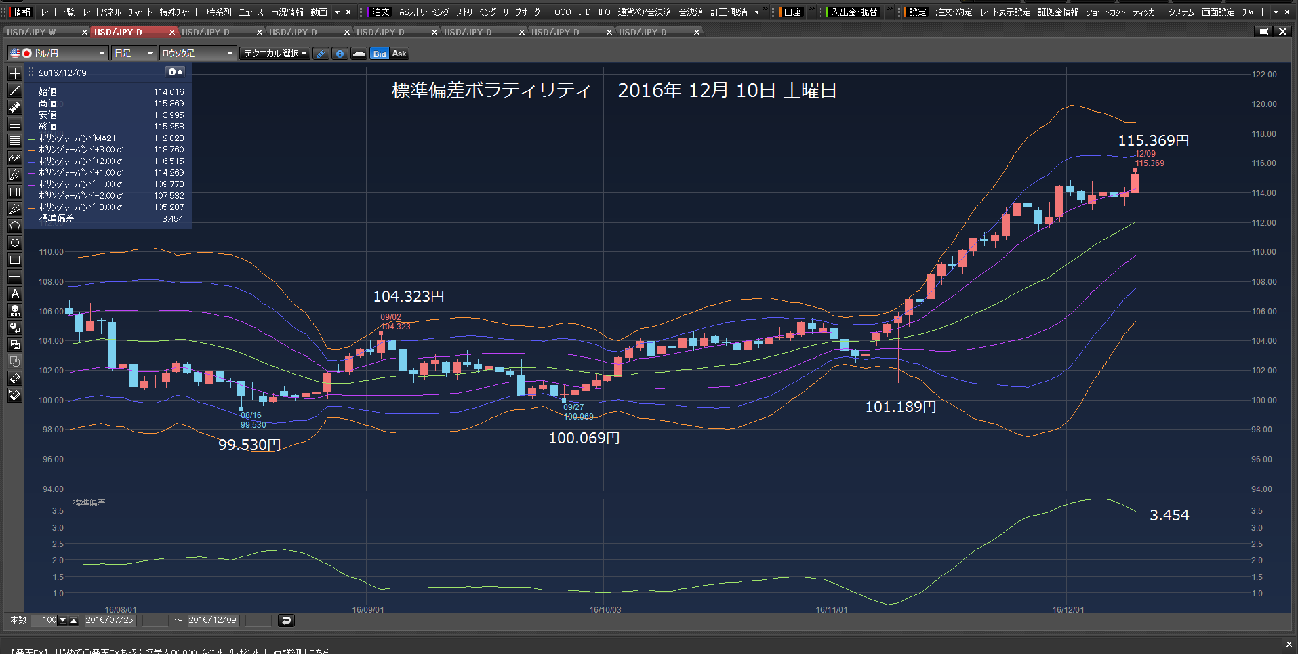Select the three horizontal lines tool
Screen dimensions: 1298x654
pyautogui.click(x=15, y=124)
